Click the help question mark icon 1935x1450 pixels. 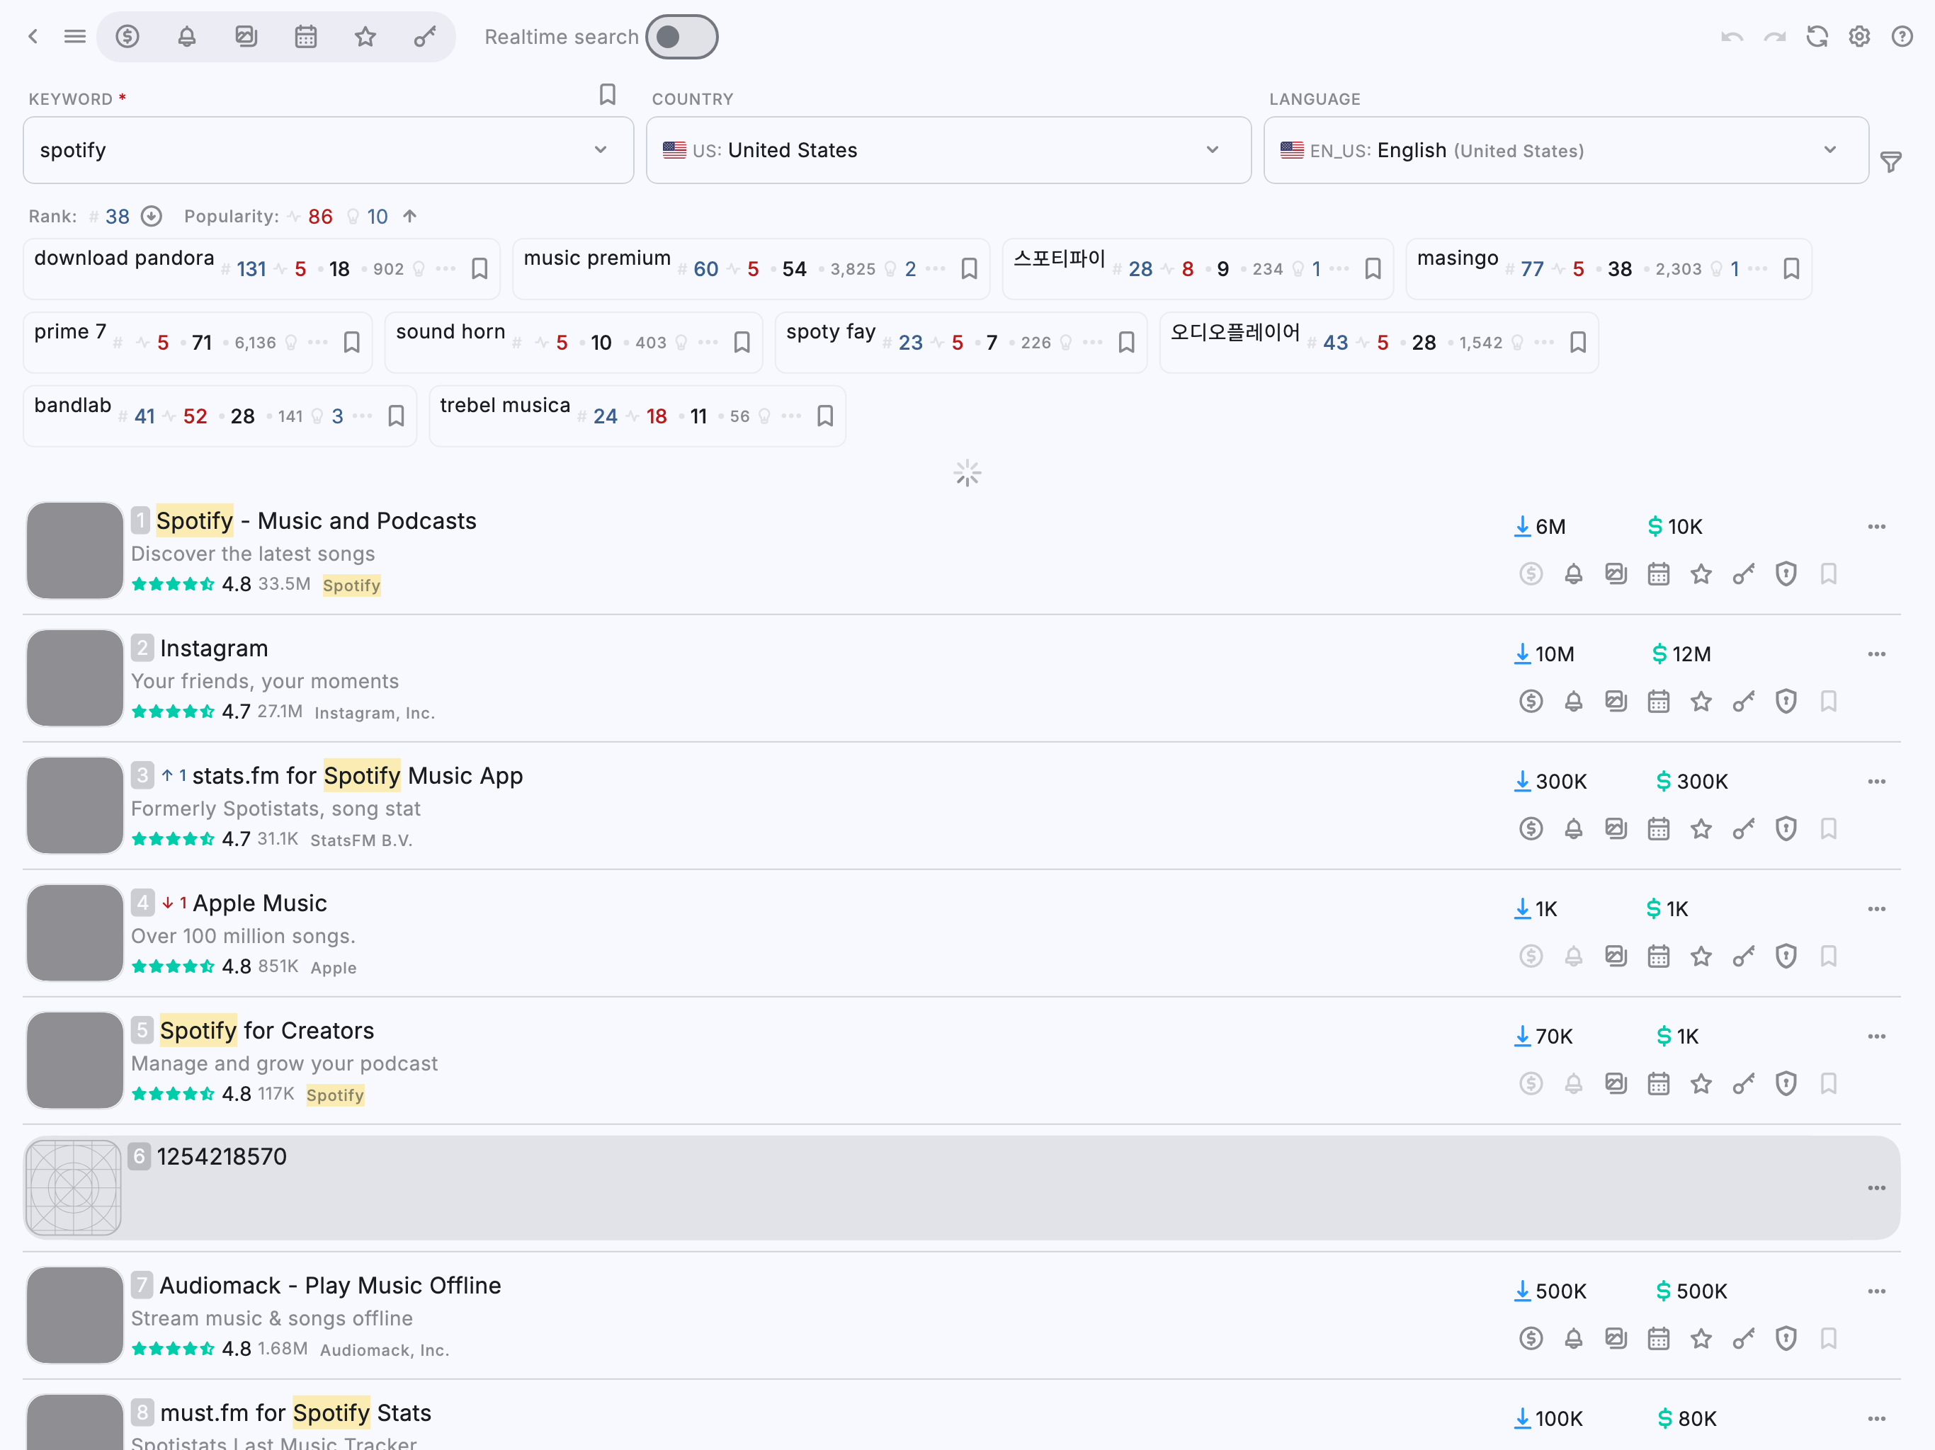tap(1901, 37)
